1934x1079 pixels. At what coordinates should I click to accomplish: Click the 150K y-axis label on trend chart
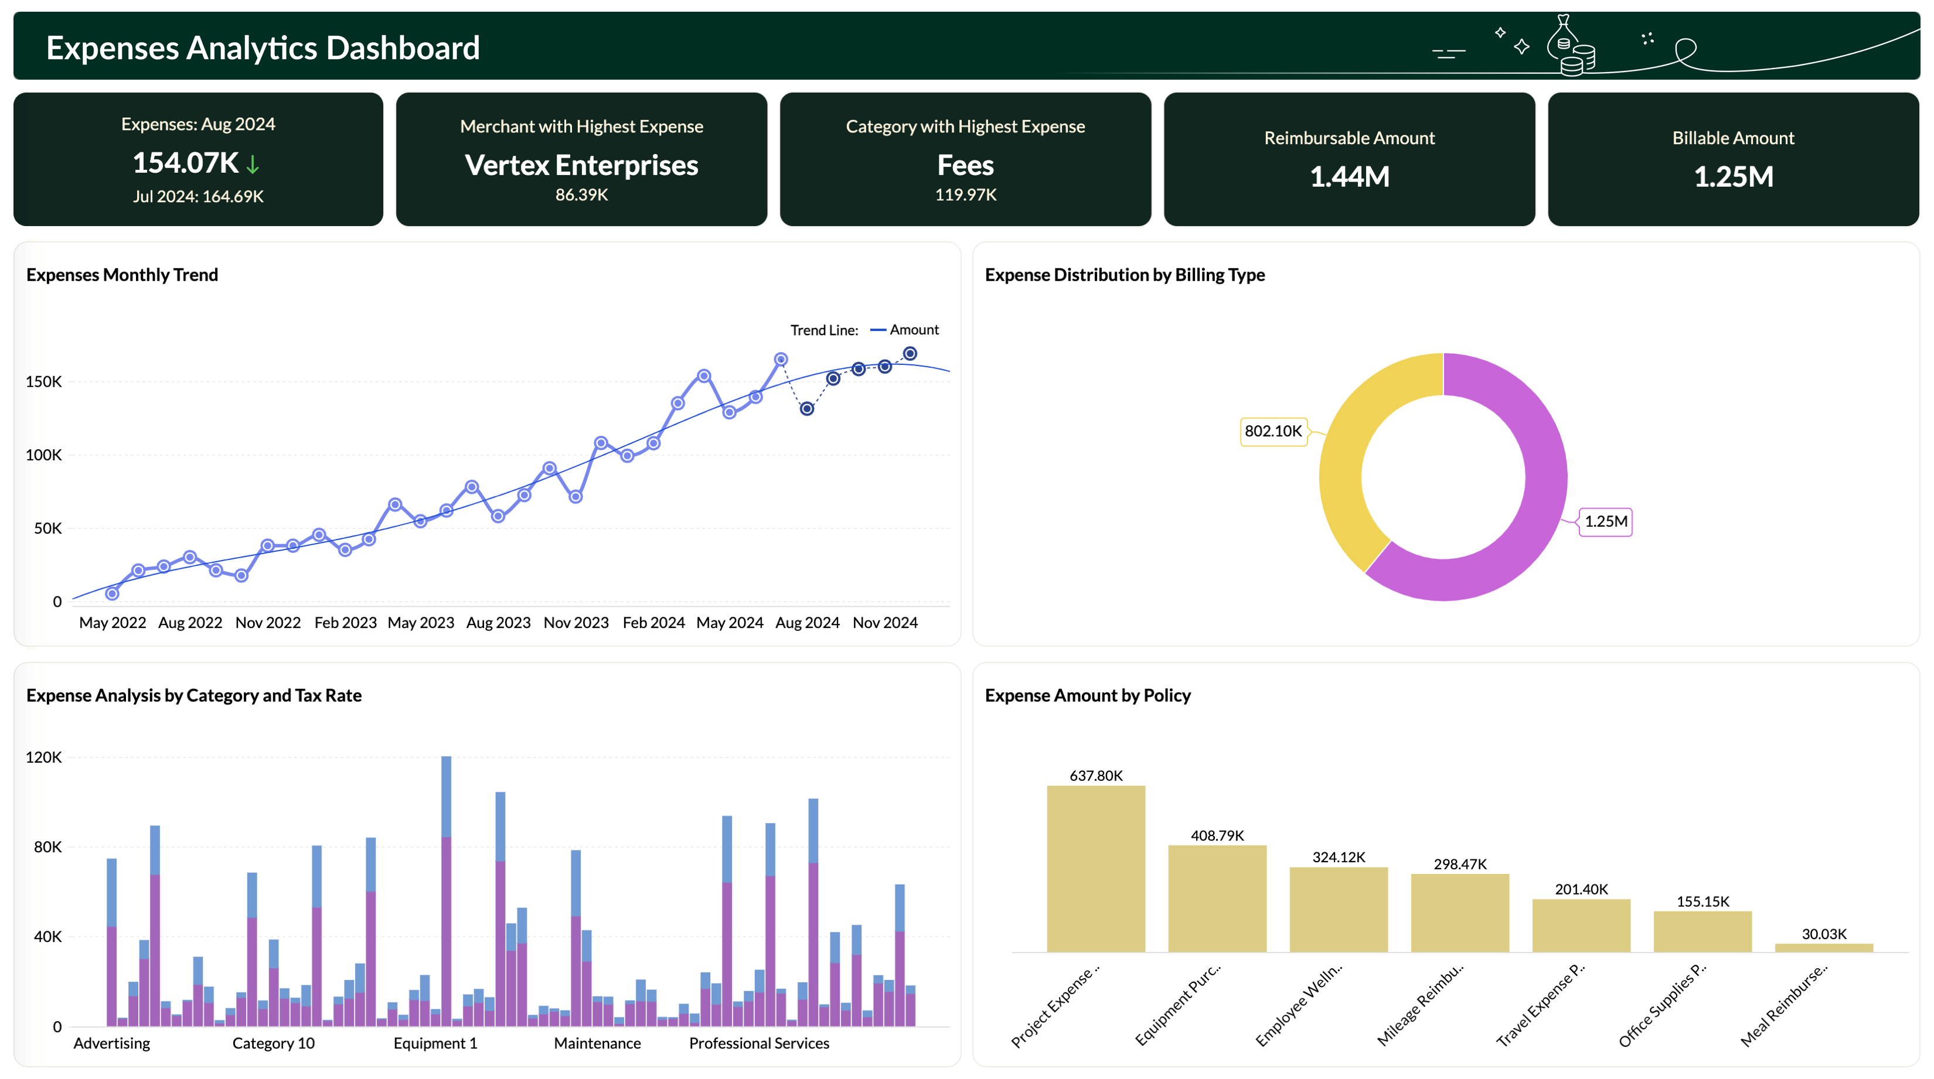pyautogui.click(x=43, y=381)
